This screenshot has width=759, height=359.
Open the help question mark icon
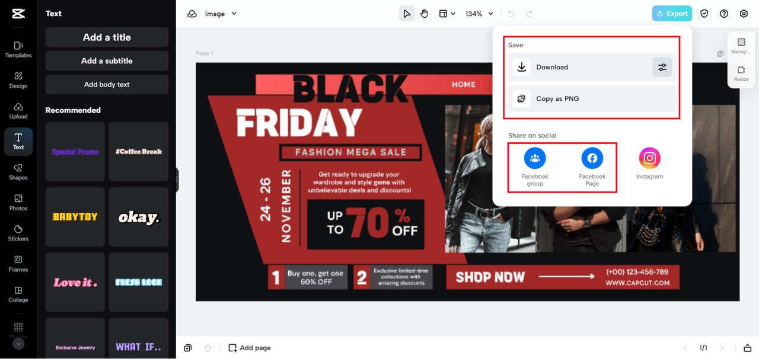click(724, 14)
